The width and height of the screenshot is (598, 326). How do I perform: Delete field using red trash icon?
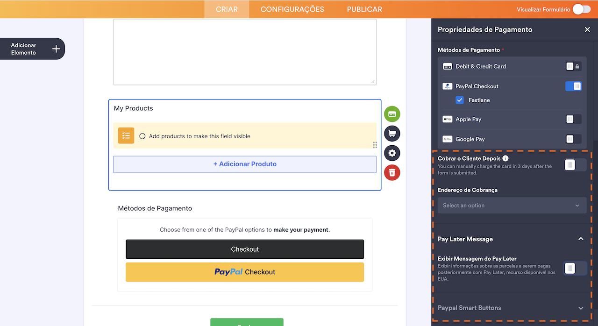[x=392, y=173]
